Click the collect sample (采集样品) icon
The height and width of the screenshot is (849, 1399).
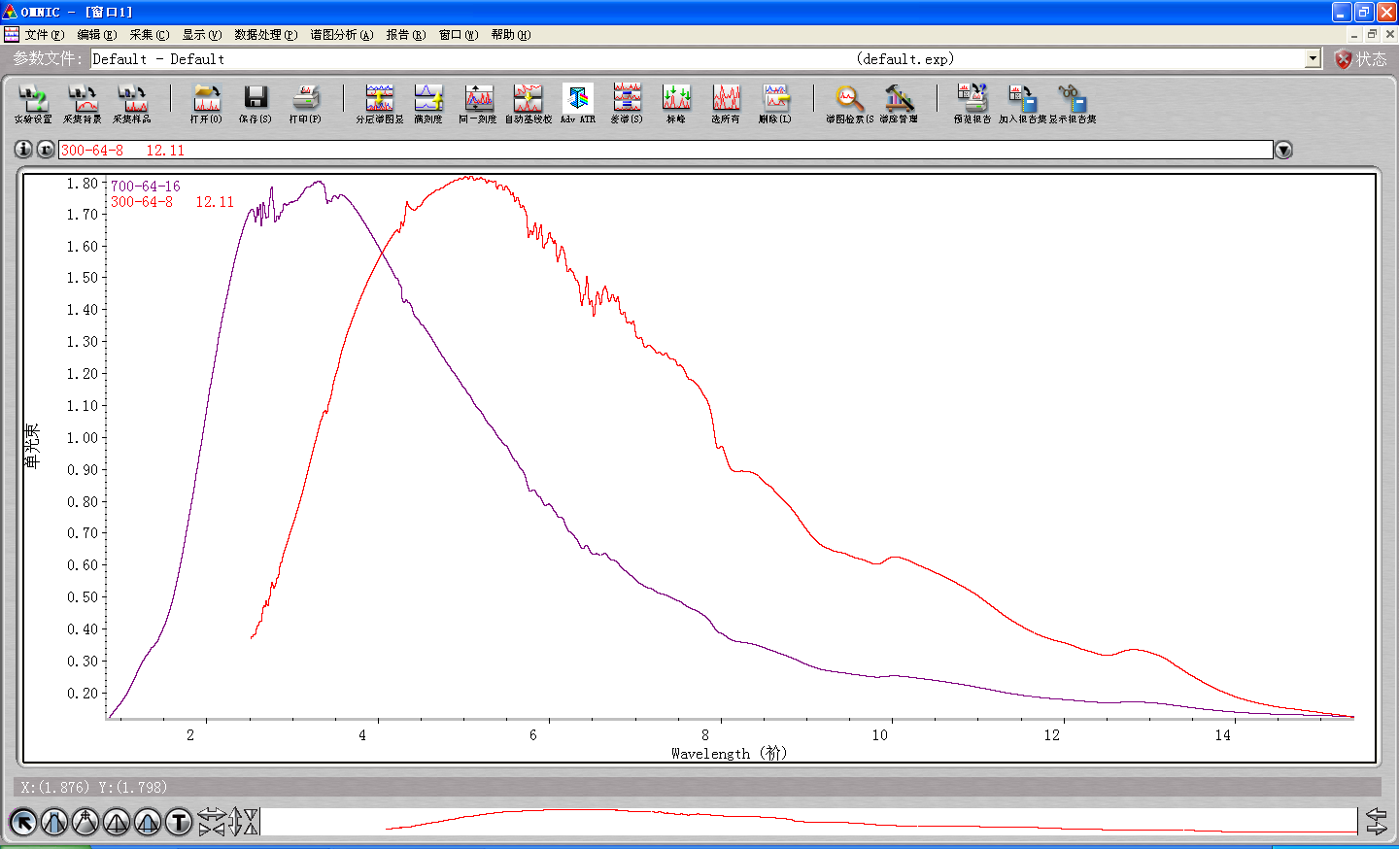(x=132, y=104)
